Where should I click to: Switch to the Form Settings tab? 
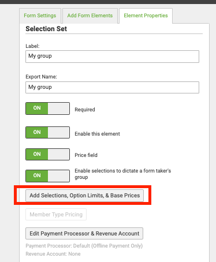point(40,16)
